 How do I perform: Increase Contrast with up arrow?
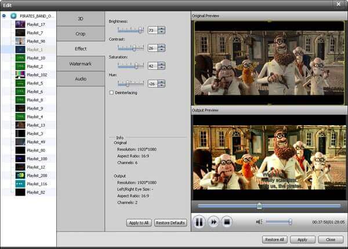[x=161, y=46]
